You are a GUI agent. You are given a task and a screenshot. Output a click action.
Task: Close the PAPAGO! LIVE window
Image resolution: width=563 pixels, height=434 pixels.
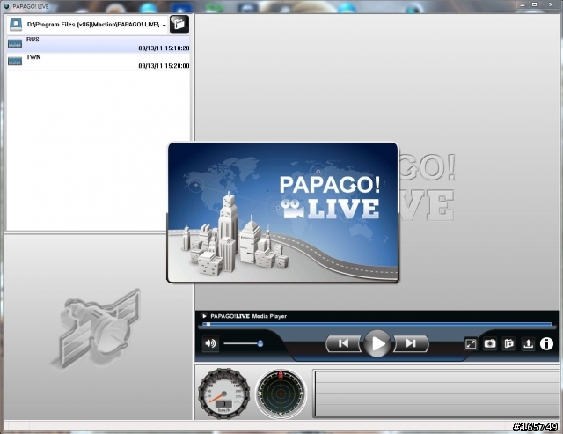(x=551, y=4)
